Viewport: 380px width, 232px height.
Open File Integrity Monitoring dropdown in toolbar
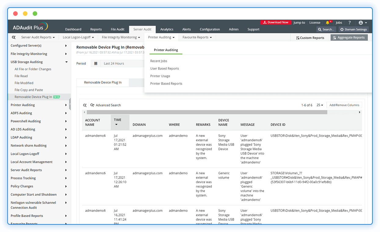(121, 37)
